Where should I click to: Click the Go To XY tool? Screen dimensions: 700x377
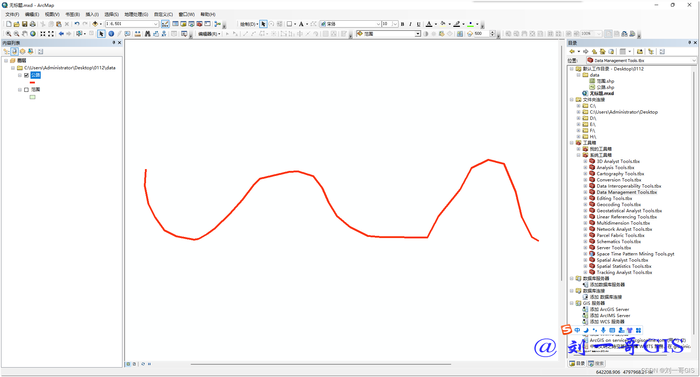[x=164, y=34]
